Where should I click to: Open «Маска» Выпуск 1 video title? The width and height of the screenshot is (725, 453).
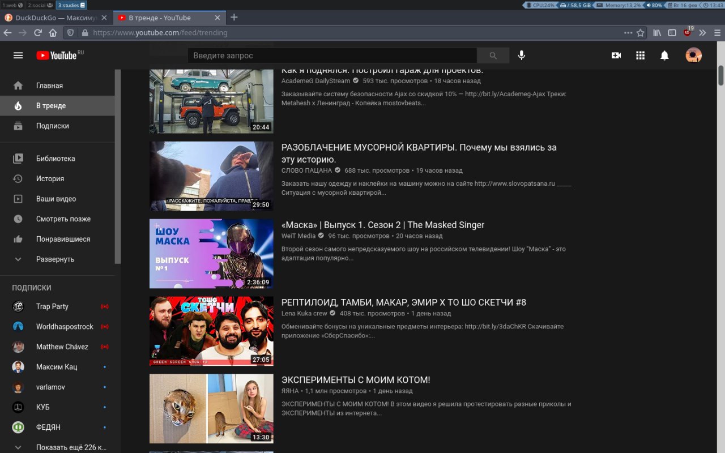(x=383, y=225)
